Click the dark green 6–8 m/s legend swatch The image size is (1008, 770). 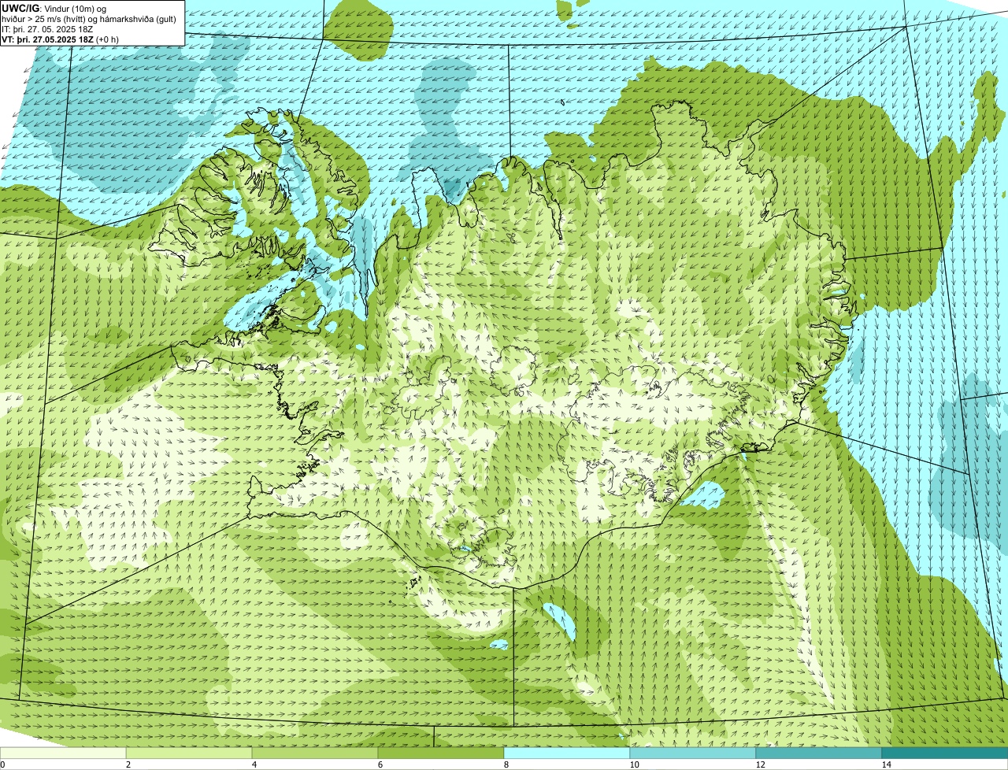tap(441, 753)
